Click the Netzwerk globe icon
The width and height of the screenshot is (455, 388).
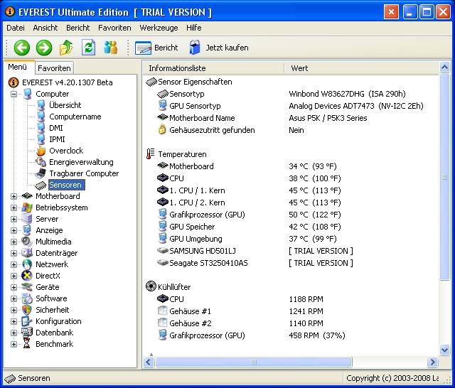(x=27, y=264)
